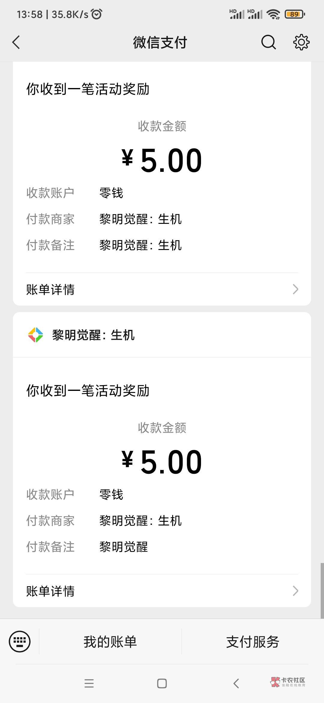The height and width of the screenshot is (703, 324).
Task: Tap the alarm clock status icon
Action: [x=97, y=14]
